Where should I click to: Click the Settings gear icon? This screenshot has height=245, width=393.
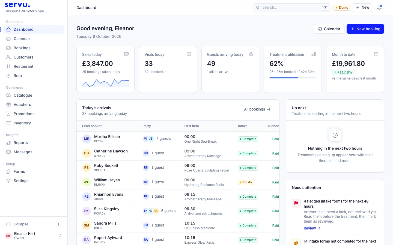(8, 181)
